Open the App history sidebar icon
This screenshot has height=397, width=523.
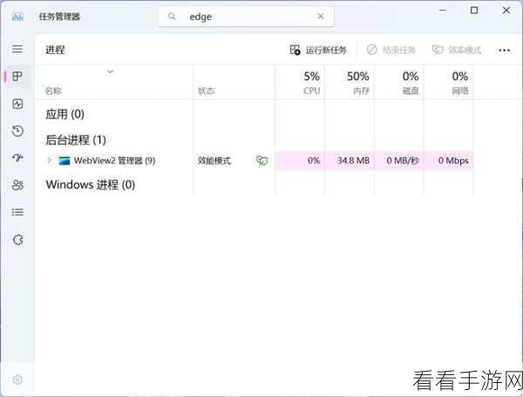pos(17,131)
